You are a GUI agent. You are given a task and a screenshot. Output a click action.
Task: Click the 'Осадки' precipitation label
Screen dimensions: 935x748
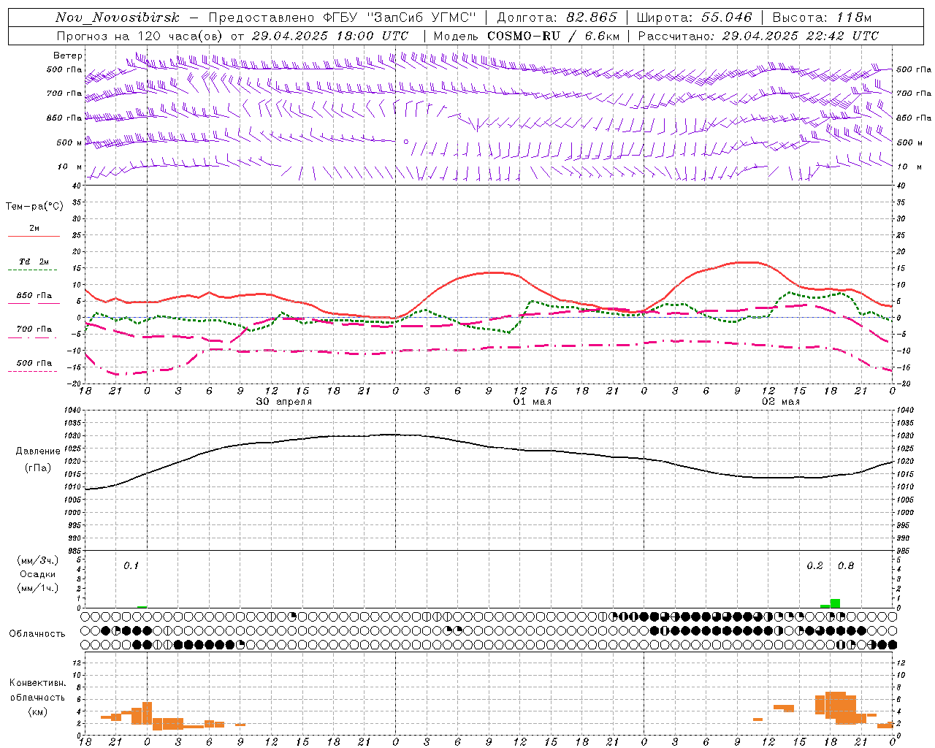pyautogui.click(x=38, y=574)
